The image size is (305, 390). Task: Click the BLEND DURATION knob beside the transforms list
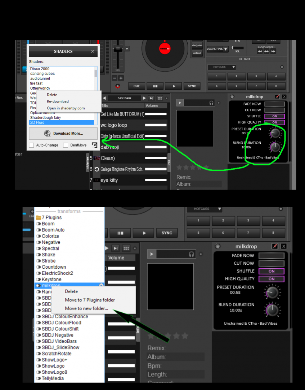coord(272,310)
